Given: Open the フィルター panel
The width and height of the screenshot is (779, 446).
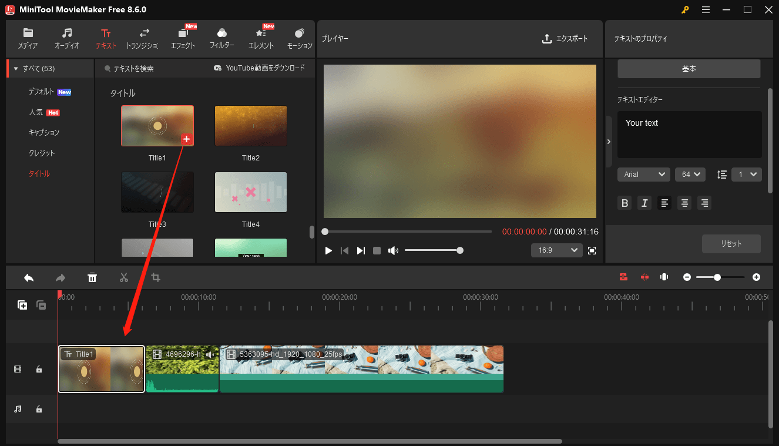Looking at the screenshot, I should pyautogui.click(x=221, y=37).
